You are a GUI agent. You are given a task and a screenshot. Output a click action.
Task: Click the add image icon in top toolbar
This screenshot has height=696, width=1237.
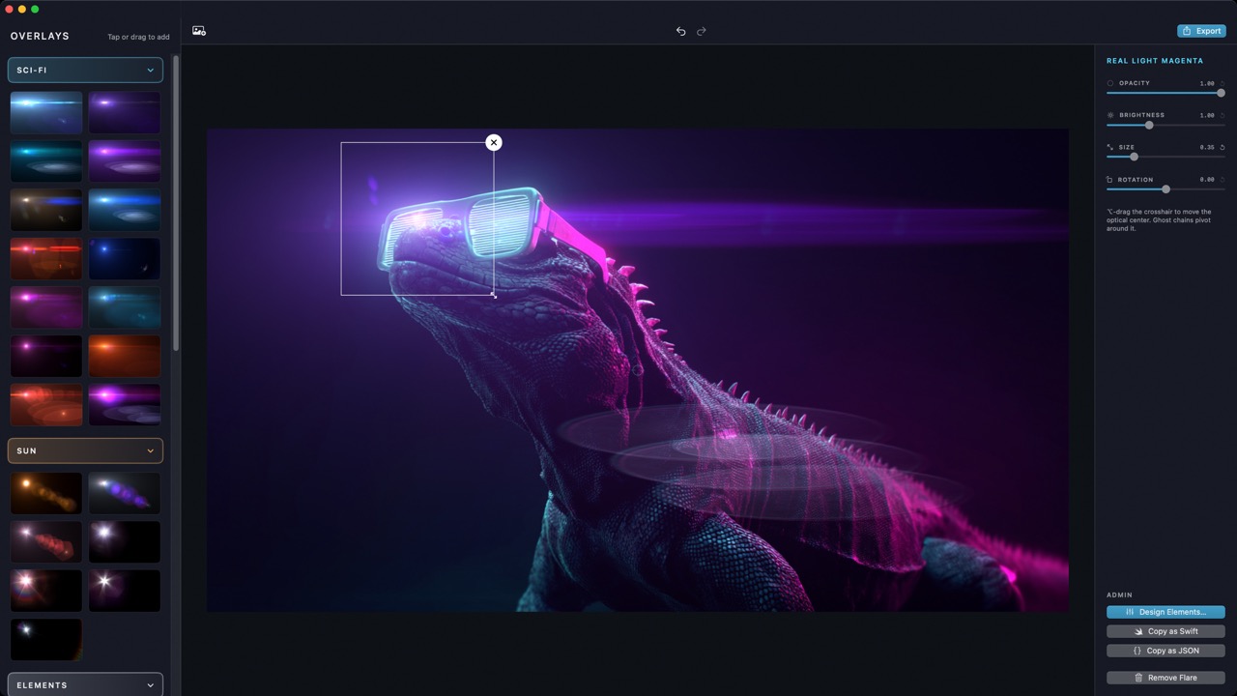pyautogui.click(x=199, y=31)
